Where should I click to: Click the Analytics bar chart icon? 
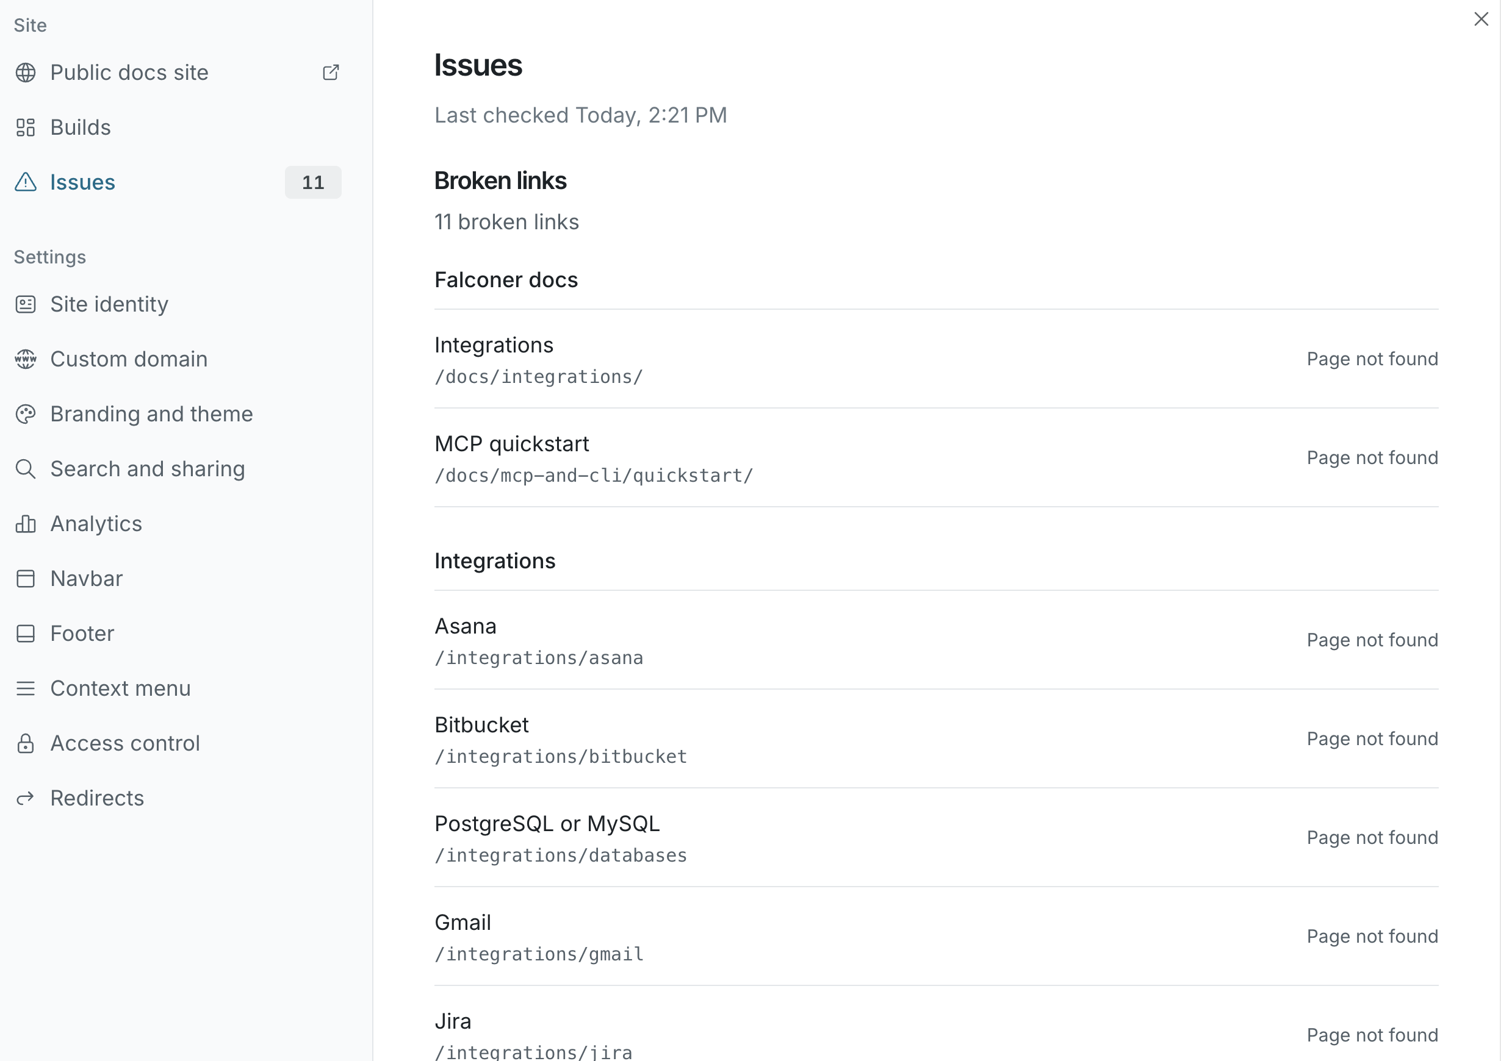(26, 524)
